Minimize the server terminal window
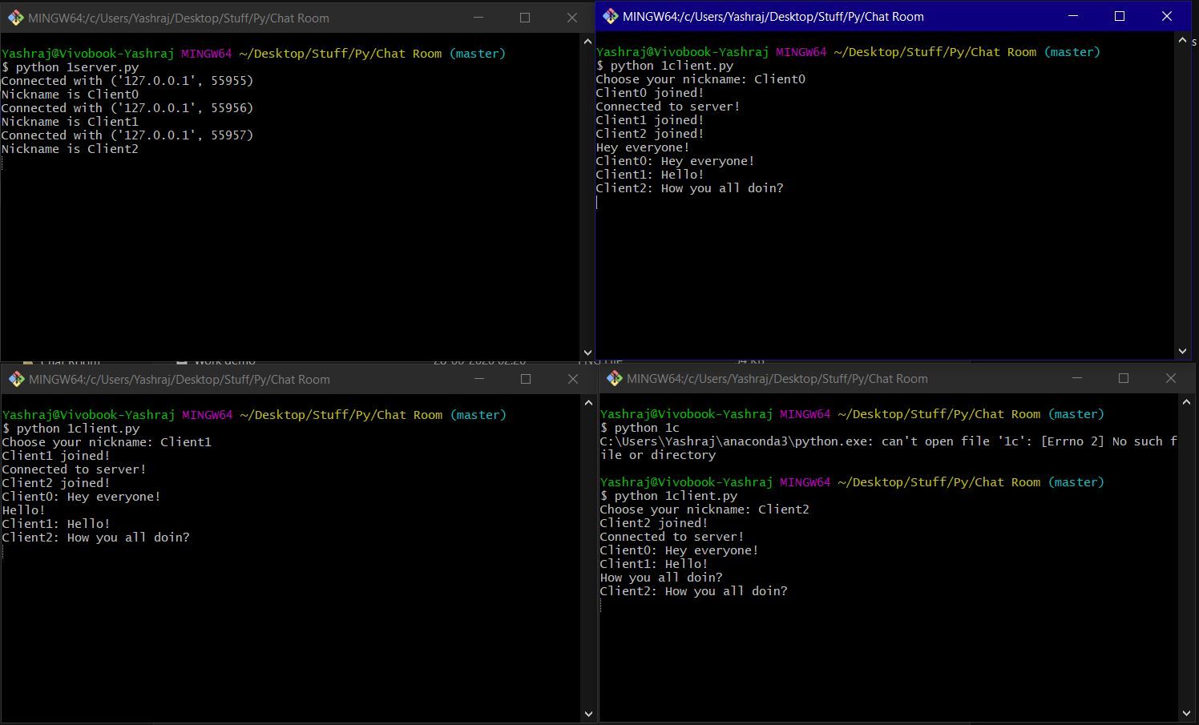1199x725 pixels. (x=478, y=18)
